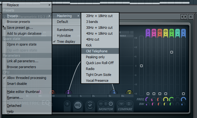The image size is (197, 118).
Task: Click the blue band 7 node on graph
Action: click(x=114, y=93)
